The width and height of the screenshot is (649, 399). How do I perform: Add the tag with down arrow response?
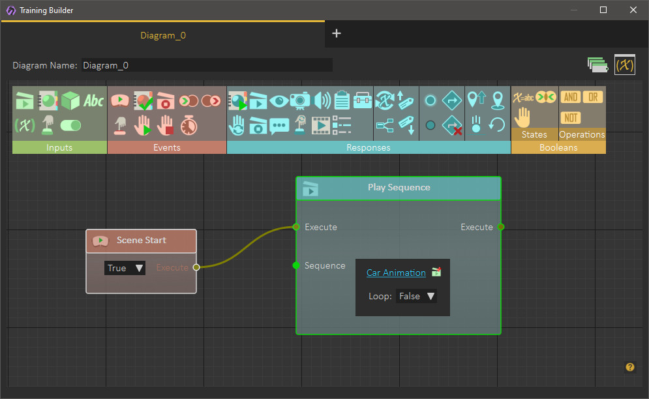pyautogui.click(x=405, y=125)
